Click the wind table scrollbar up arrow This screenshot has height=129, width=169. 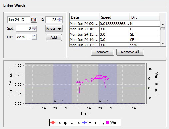click(x=163, y=24)
